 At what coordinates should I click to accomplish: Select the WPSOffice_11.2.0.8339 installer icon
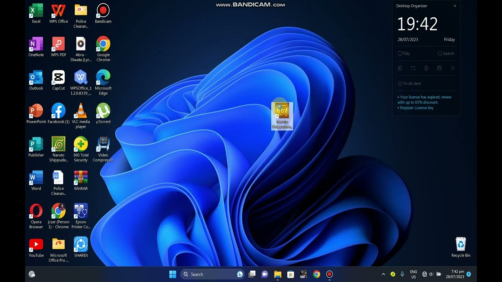click(x=81, y=83)
